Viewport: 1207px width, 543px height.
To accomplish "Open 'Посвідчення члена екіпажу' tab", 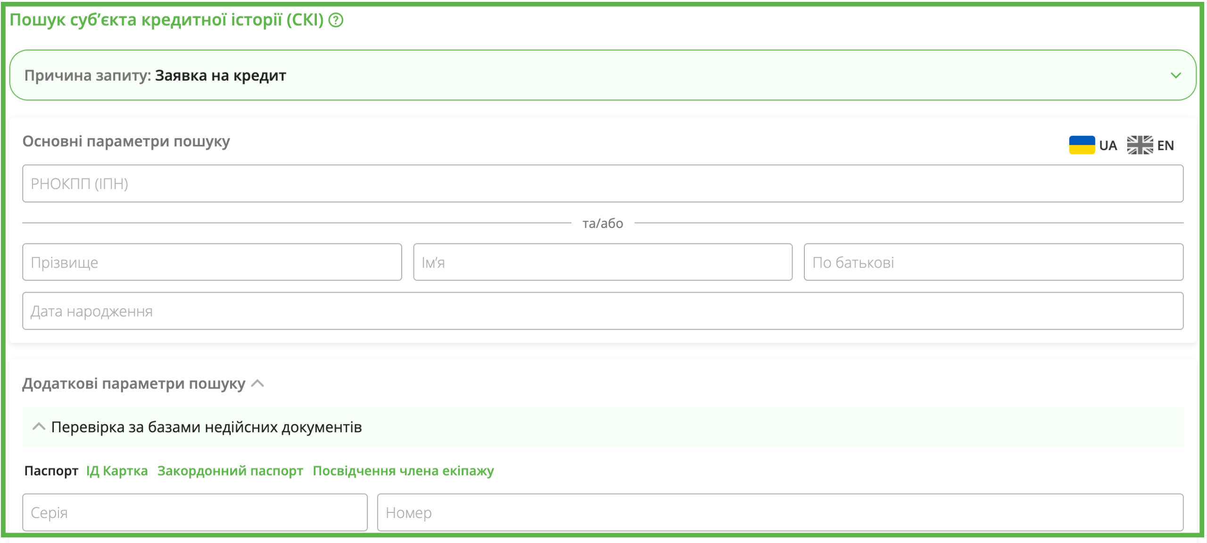I will [x=403, y=470].
